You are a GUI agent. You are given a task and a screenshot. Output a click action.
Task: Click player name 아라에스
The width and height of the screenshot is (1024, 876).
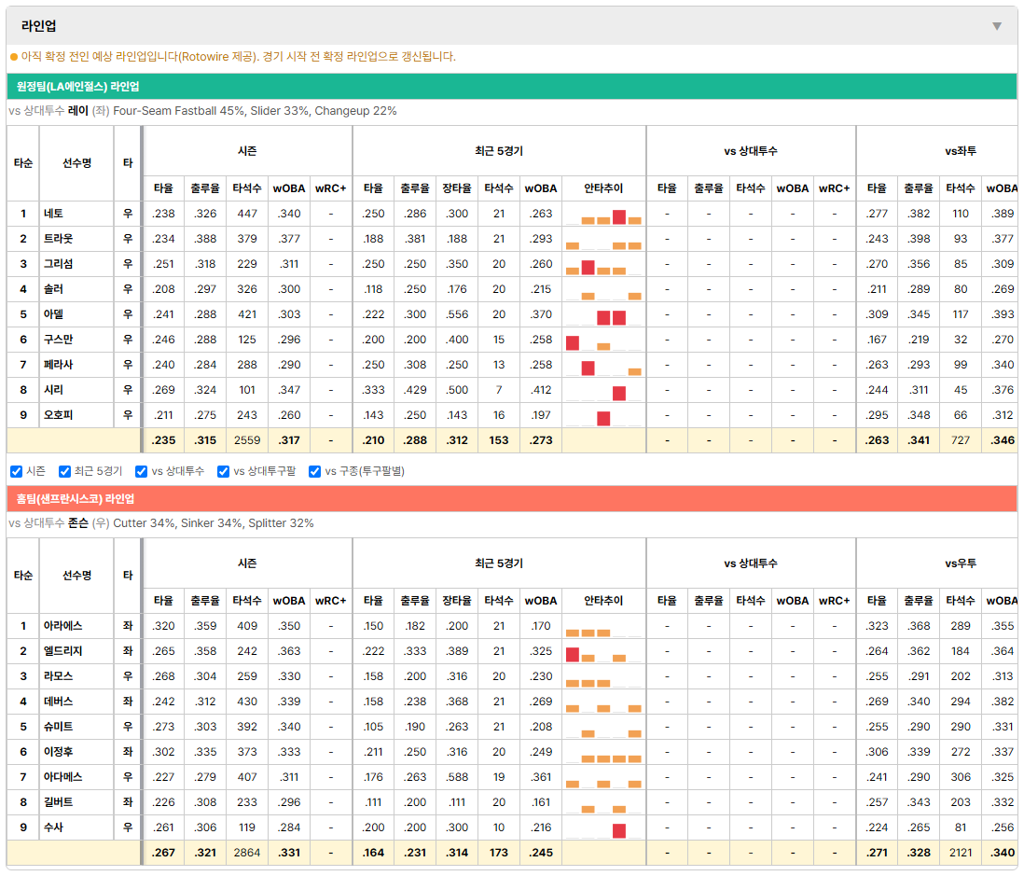62,626
